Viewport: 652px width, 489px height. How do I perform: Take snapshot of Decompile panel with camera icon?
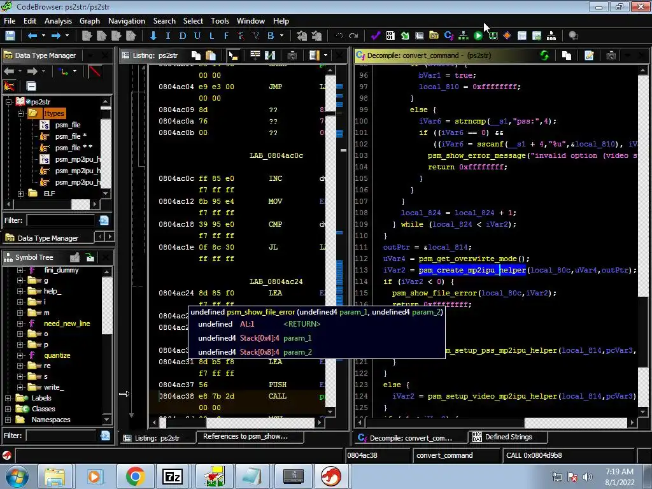[611, 55]
